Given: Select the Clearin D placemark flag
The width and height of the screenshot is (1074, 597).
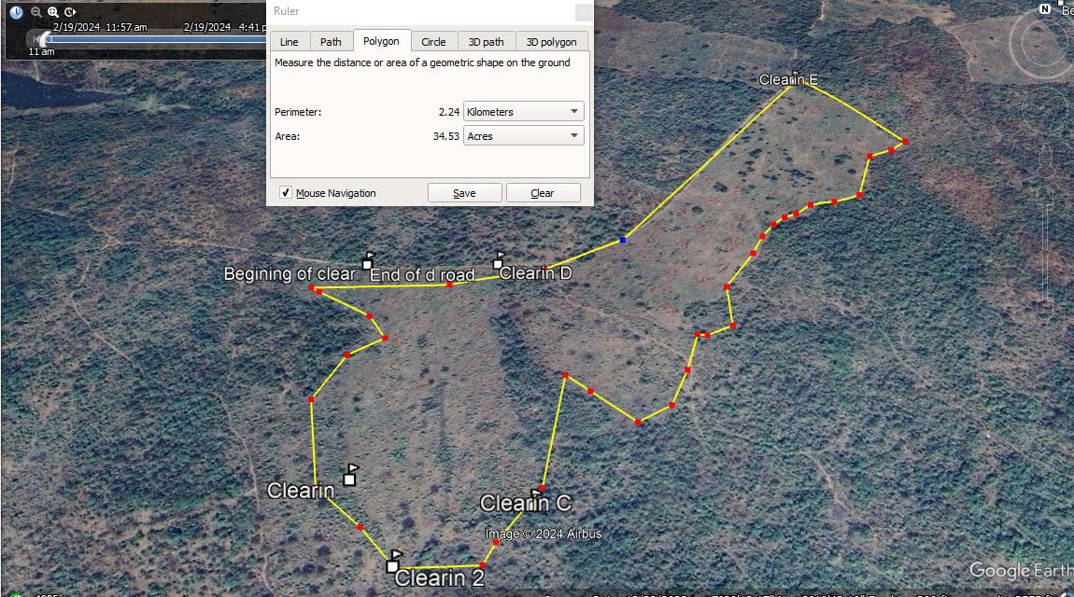Looking at the screenshot, I should (499, 260).
